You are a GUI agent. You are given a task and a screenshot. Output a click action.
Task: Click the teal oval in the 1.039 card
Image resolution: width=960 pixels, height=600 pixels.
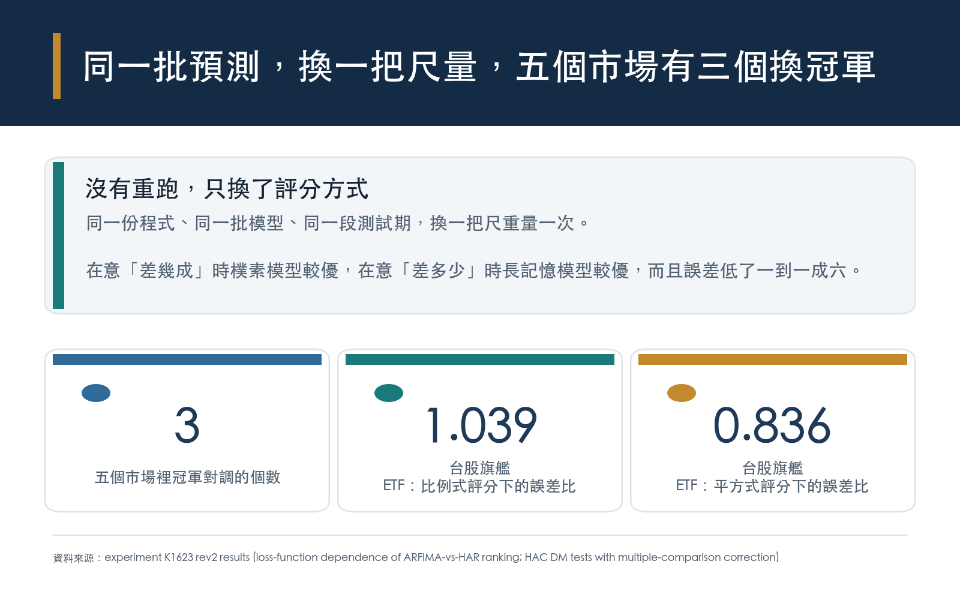click(389, 393)
